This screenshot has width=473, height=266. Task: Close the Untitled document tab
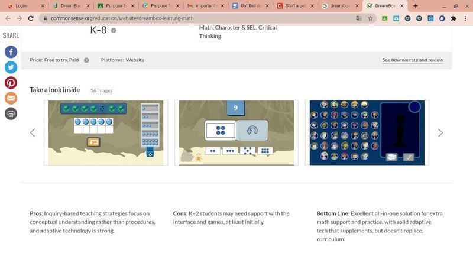click(x=267, y=6)
